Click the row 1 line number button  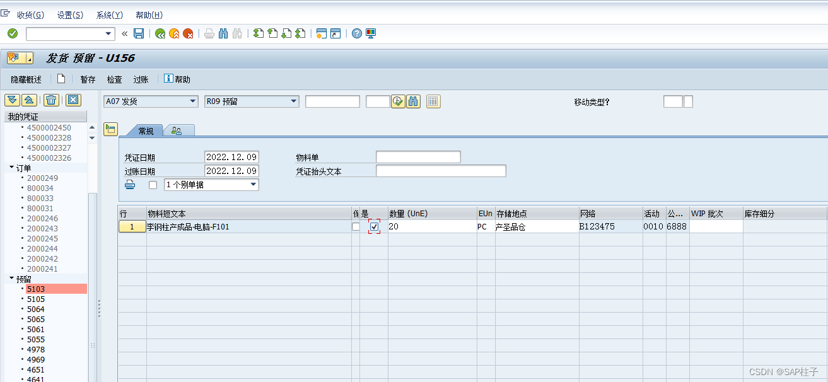132,227
